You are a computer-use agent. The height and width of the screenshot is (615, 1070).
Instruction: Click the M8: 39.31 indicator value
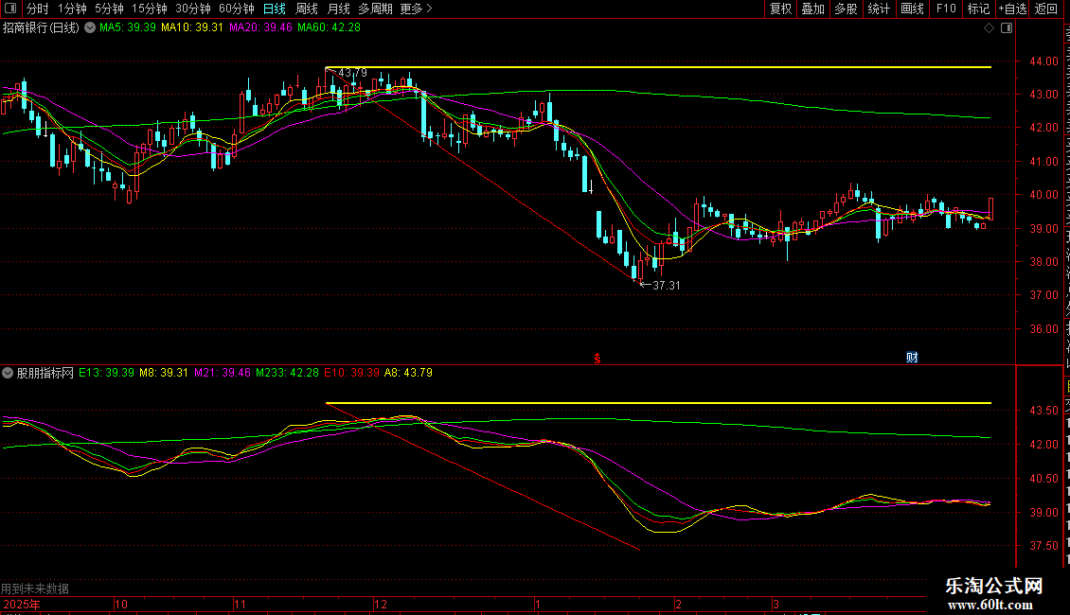[164, 373]
